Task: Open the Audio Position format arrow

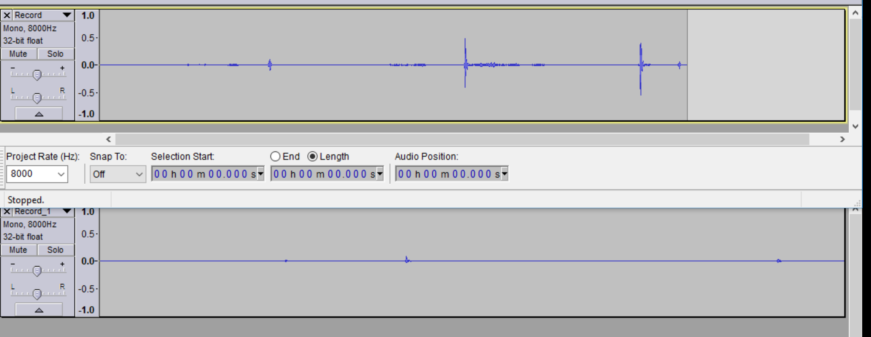Action: [x=505, y=174]
